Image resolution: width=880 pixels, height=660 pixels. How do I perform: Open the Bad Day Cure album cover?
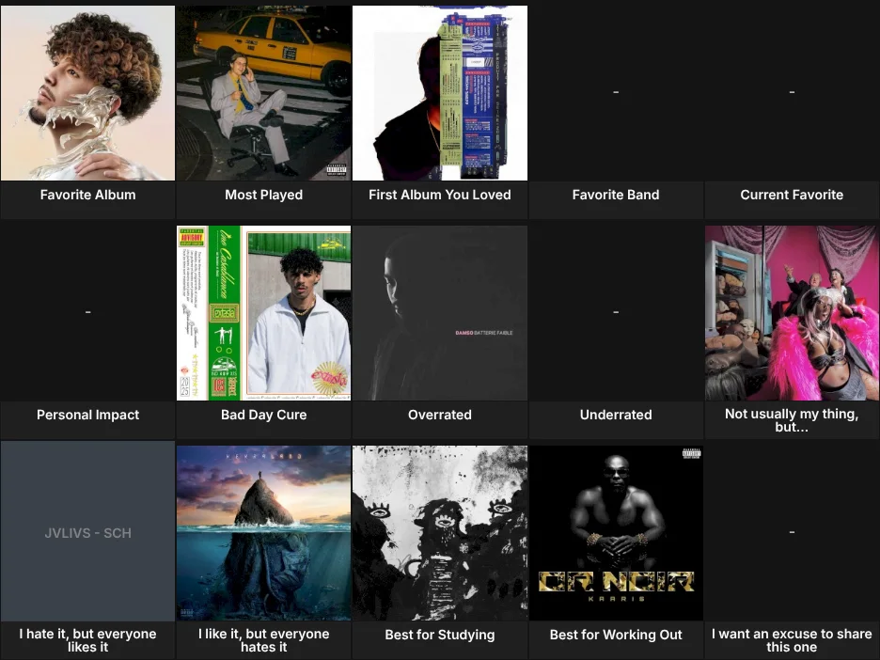[264, 313]
